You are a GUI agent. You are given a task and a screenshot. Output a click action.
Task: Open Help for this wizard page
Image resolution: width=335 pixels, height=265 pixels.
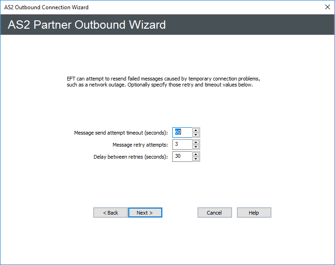[254, 212]
